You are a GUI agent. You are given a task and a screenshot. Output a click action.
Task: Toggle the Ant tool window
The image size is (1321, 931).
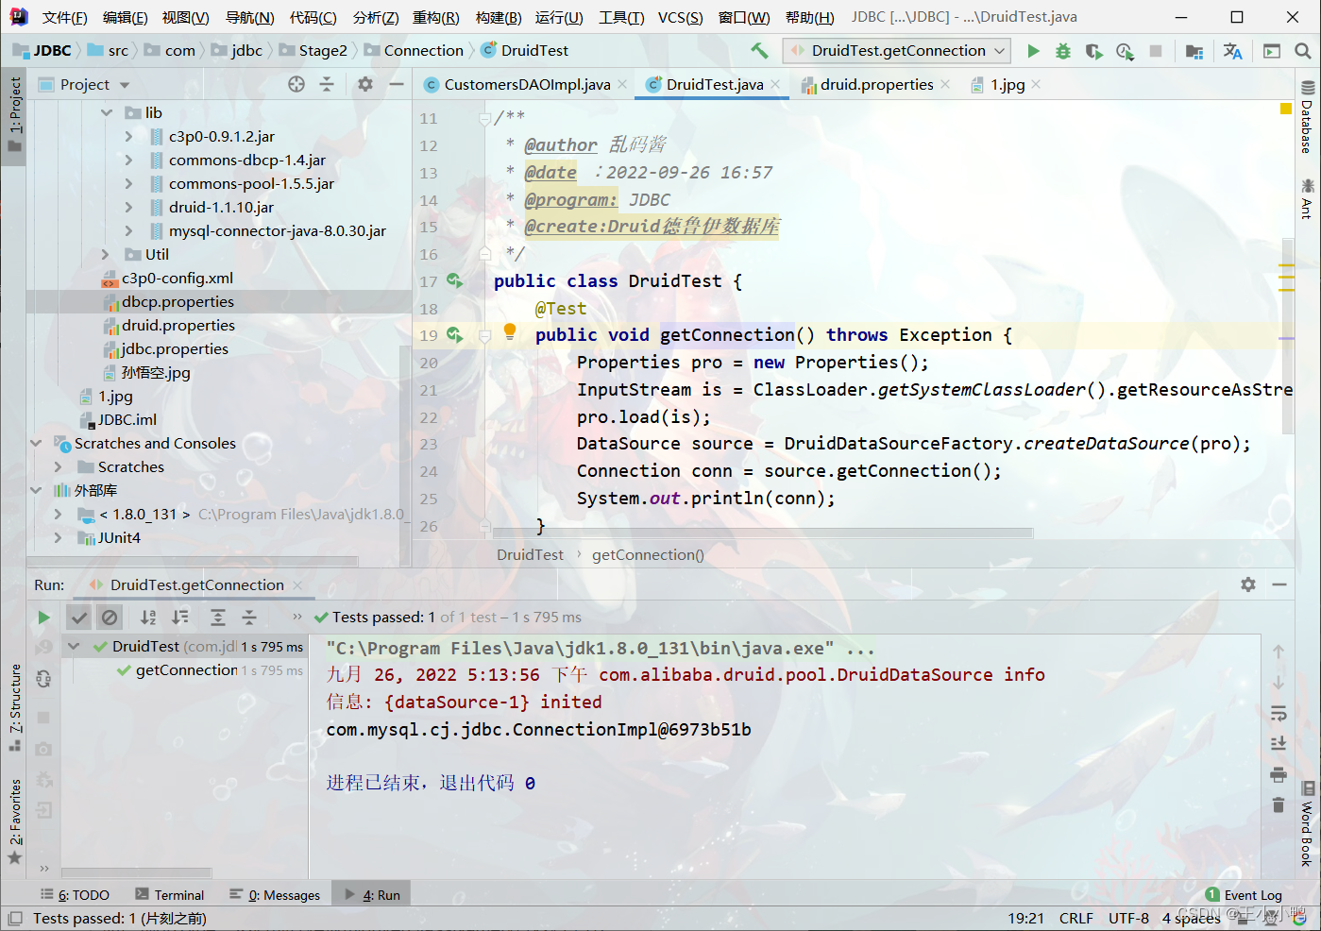tap(1308, 198)
